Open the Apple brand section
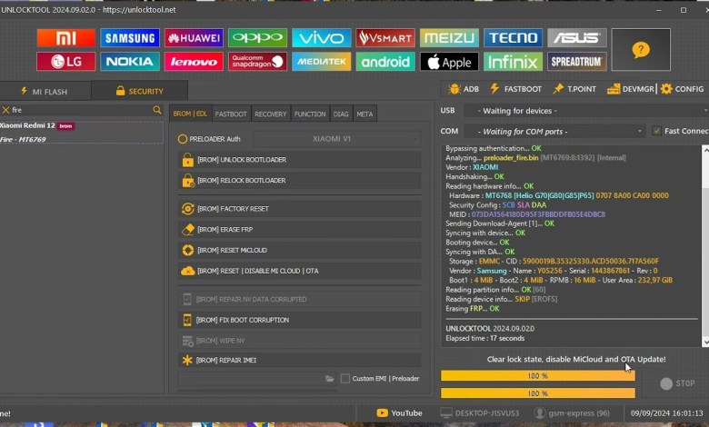Screen dimensions: 709x427 (x=449, y=62)
